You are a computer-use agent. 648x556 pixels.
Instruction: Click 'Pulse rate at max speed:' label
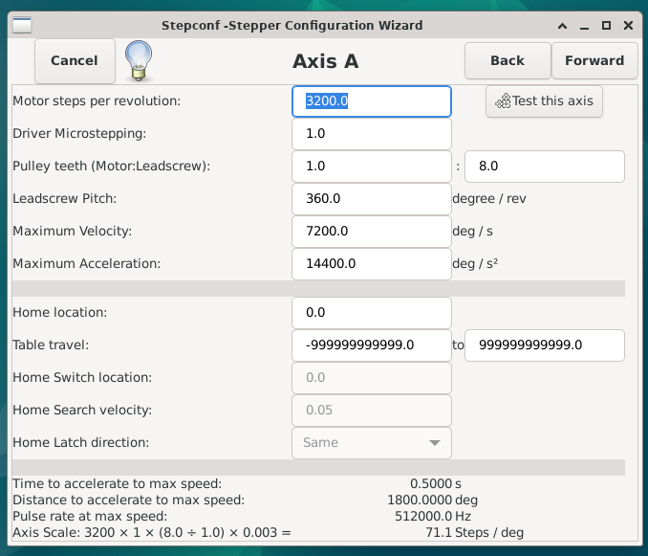click(x=90, y=517)
